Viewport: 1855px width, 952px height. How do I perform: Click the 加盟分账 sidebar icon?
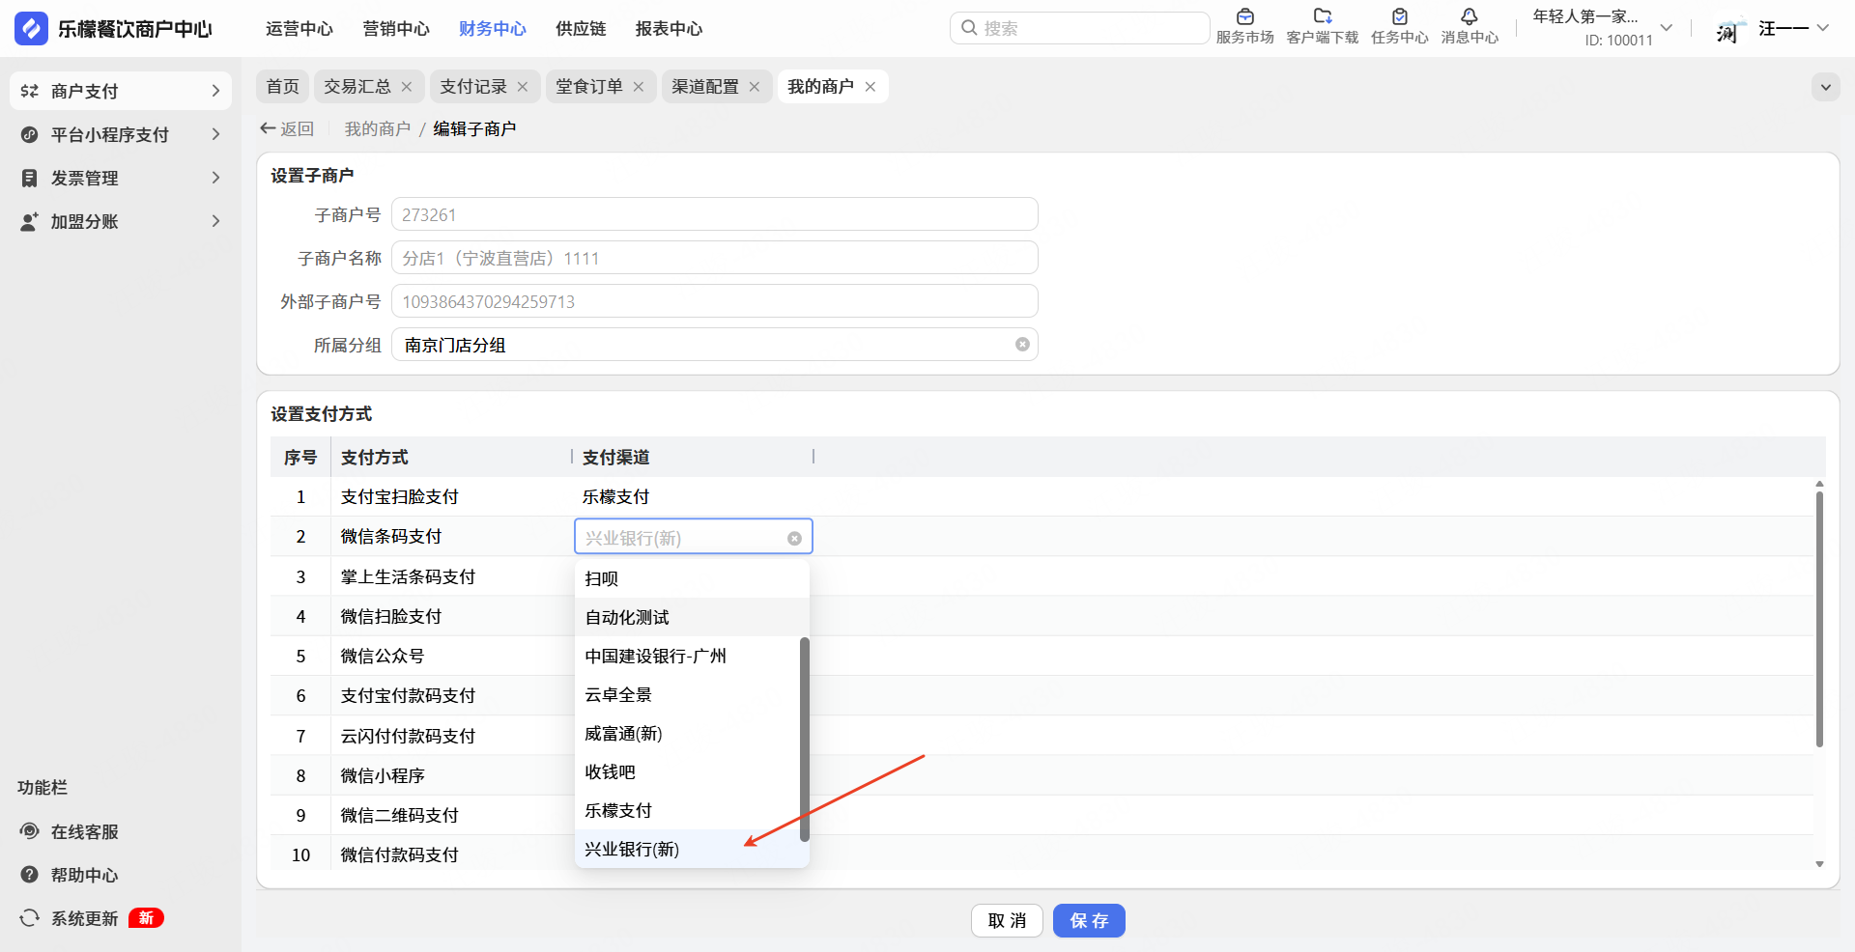point(30,221)
